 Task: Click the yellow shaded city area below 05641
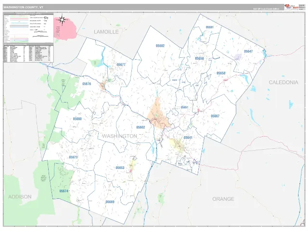click(177, 144)
